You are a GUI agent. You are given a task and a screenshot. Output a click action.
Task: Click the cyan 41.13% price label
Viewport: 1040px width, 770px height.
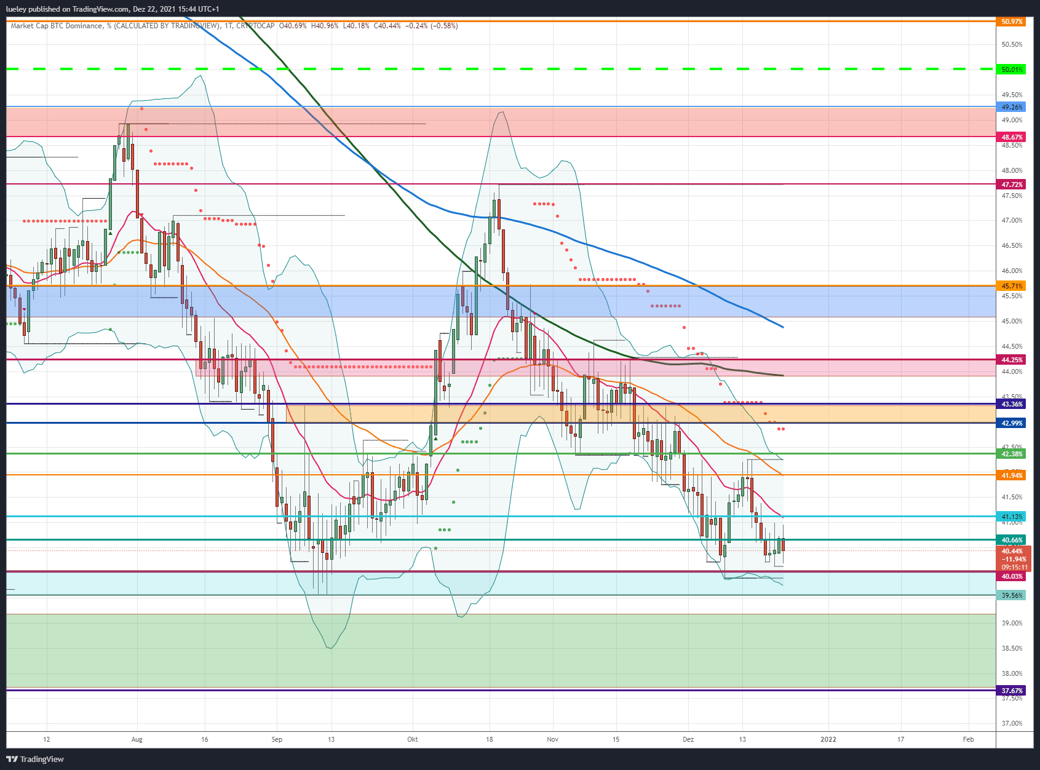1012,517
